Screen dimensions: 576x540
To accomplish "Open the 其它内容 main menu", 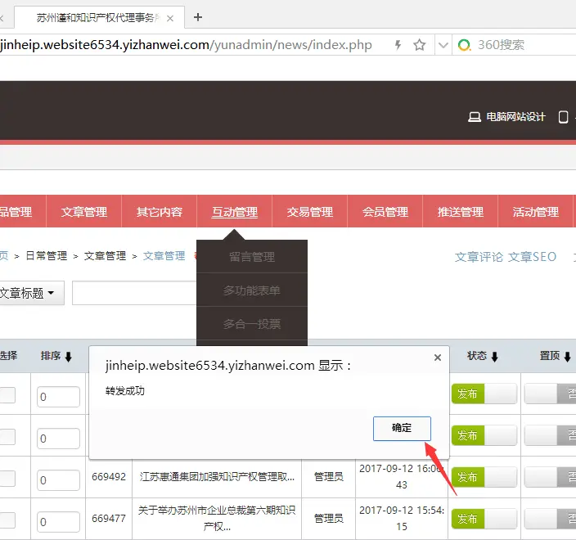I will 160,212.
